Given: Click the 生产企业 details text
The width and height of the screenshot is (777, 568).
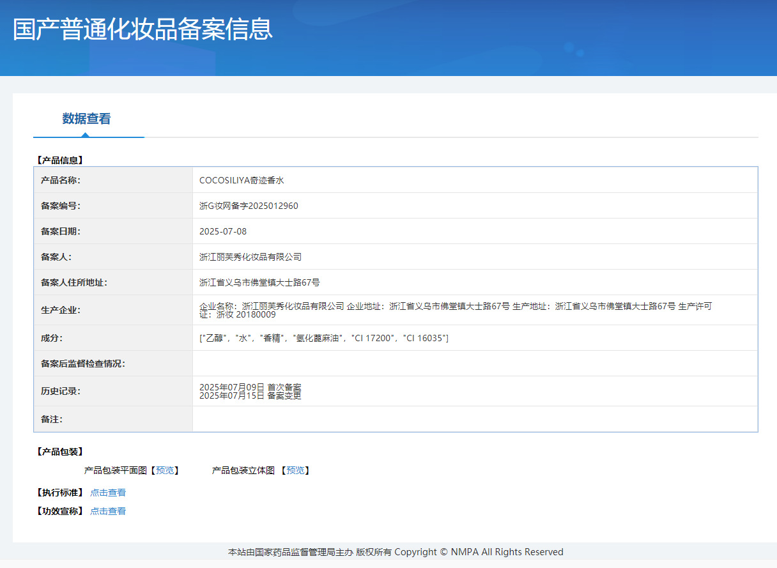Looking at the screenshot, I should click(456, 310).
